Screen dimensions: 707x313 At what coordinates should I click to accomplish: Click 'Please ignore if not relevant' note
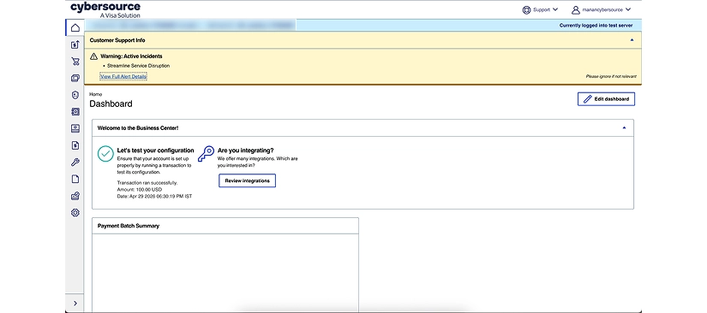click(611, 76)
